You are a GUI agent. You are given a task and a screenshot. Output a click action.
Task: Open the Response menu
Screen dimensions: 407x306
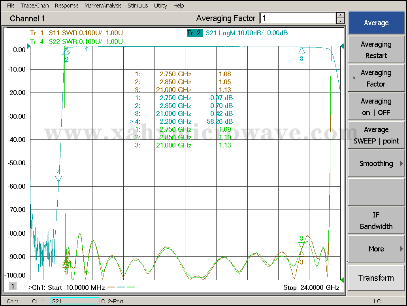pos(66,6)
